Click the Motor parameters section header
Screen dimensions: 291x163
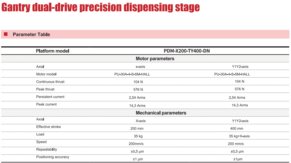(155, 59)
